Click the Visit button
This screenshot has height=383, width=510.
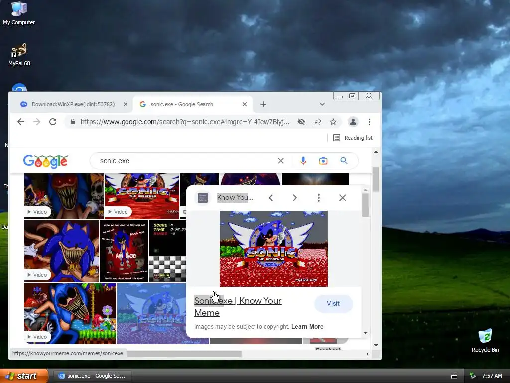(x=333, y=304)
